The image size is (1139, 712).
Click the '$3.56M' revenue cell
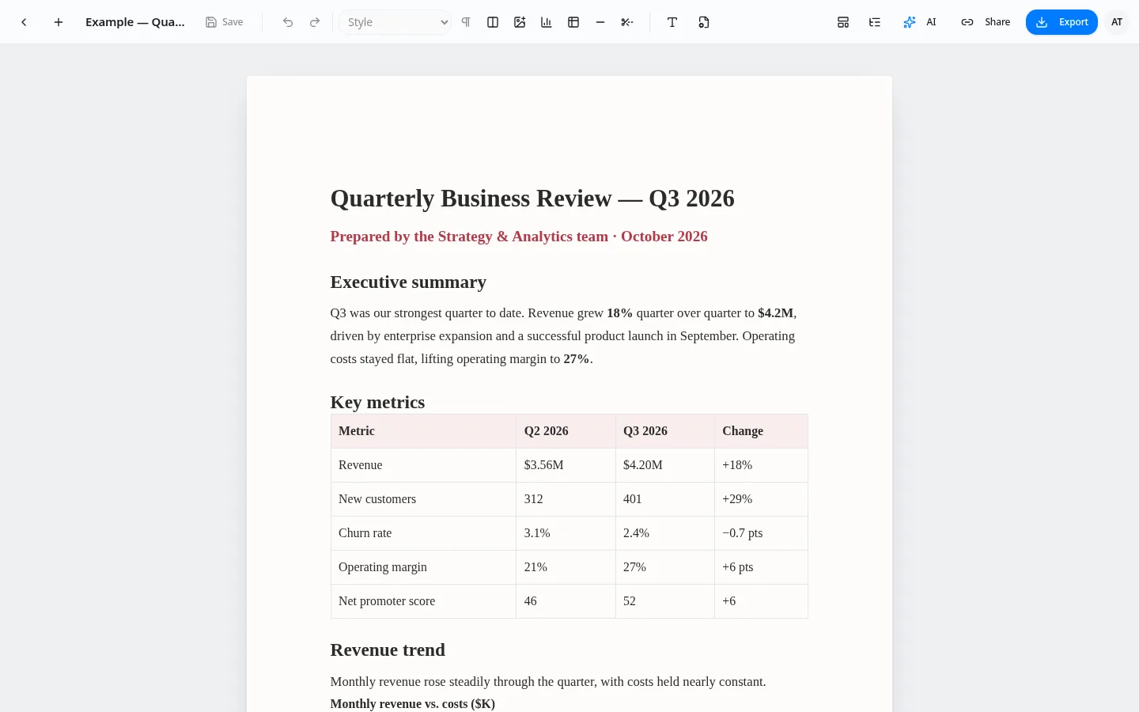566,465
